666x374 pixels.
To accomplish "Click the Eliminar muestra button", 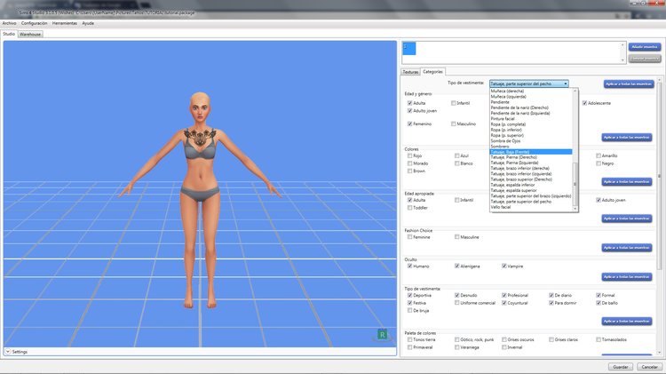I will (x=645, y=59).
